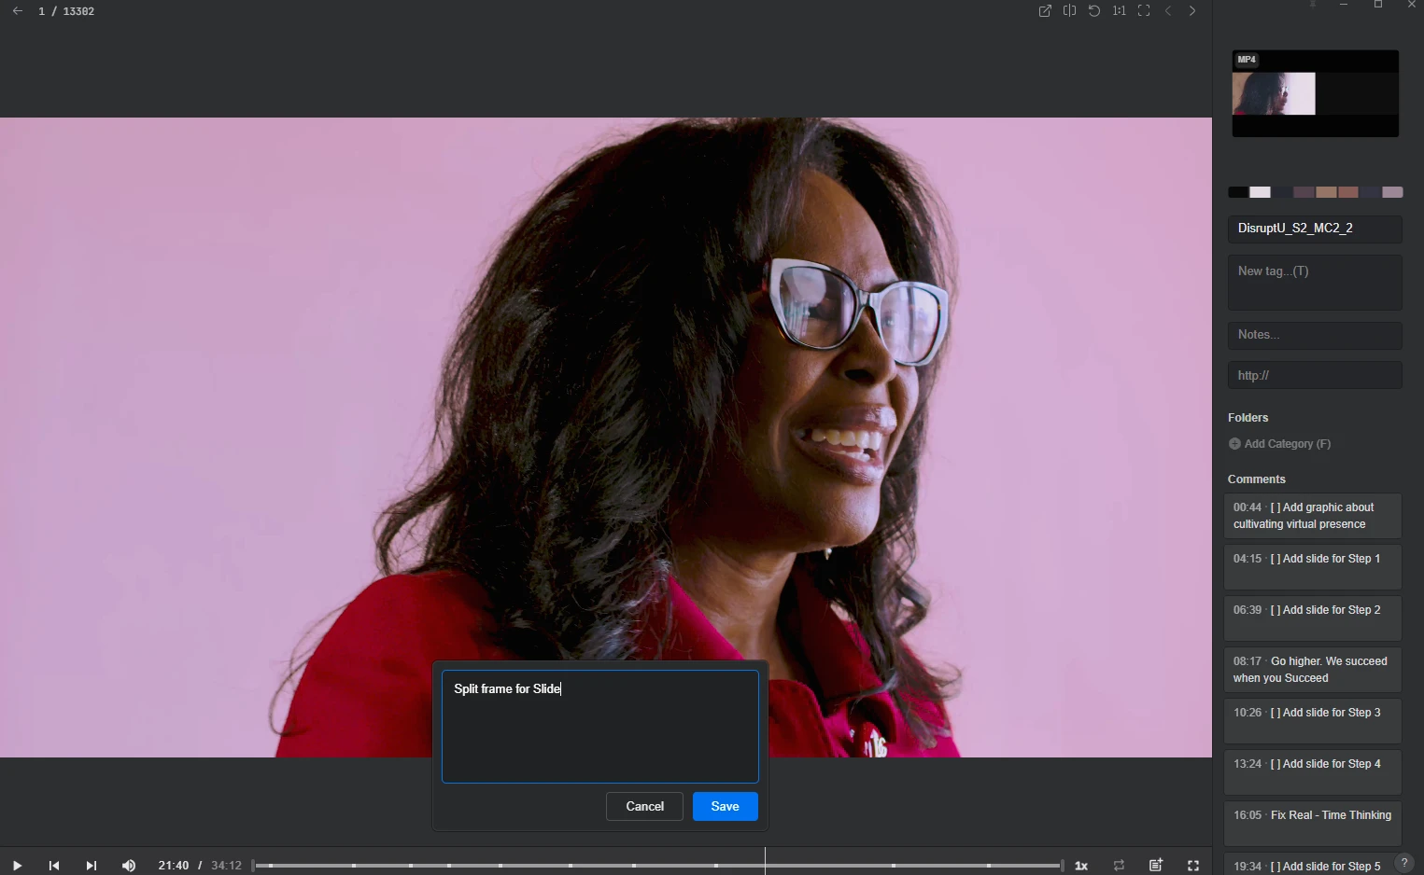Enter fullscreen from the playback bar
The image size is (1424, 875).
(1192, 866)
